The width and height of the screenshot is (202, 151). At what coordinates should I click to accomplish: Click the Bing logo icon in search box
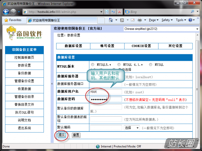point(128,12)
